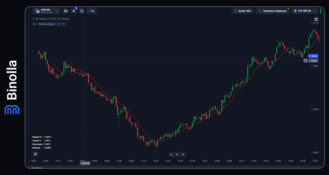Click the 1.16550 price axis label

tap(315, 66)
